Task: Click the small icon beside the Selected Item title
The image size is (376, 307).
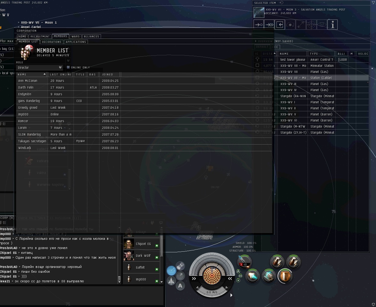Action: 281,3
